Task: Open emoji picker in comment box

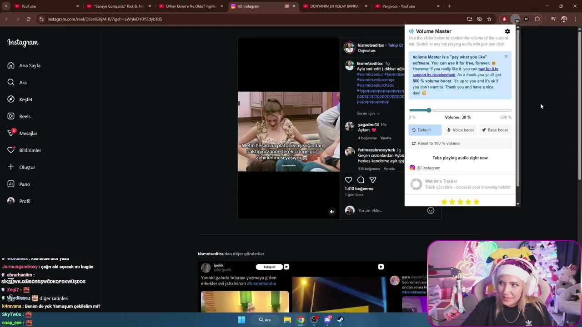Action: point(431,210)
